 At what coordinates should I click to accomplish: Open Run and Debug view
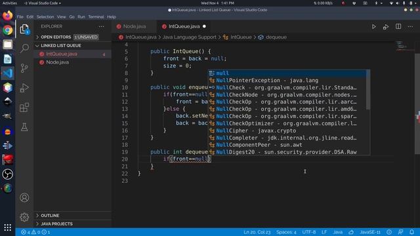24,88
